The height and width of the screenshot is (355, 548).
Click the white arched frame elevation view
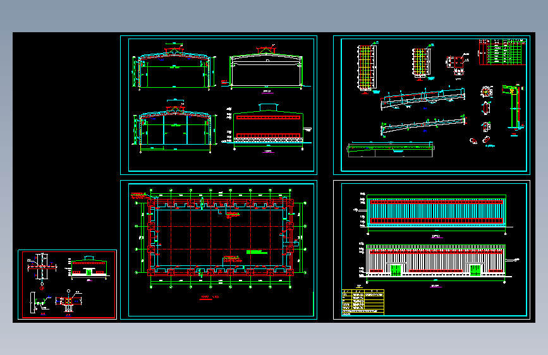click(x=266, y=68)
